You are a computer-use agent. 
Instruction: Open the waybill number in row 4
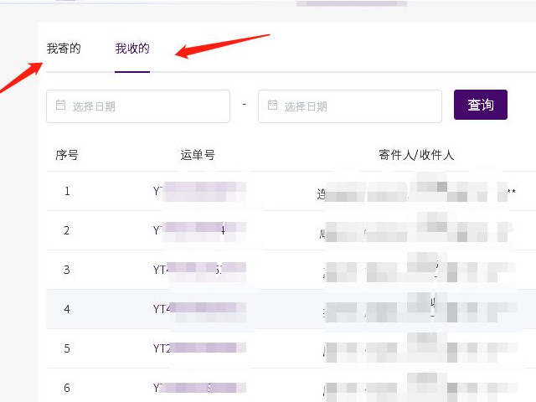coord(198,309)
